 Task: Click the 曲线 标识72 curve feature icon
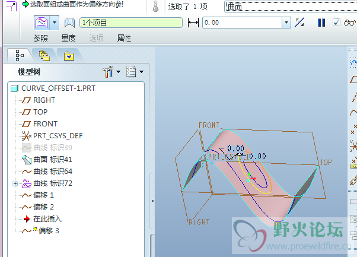coord(27,183)
